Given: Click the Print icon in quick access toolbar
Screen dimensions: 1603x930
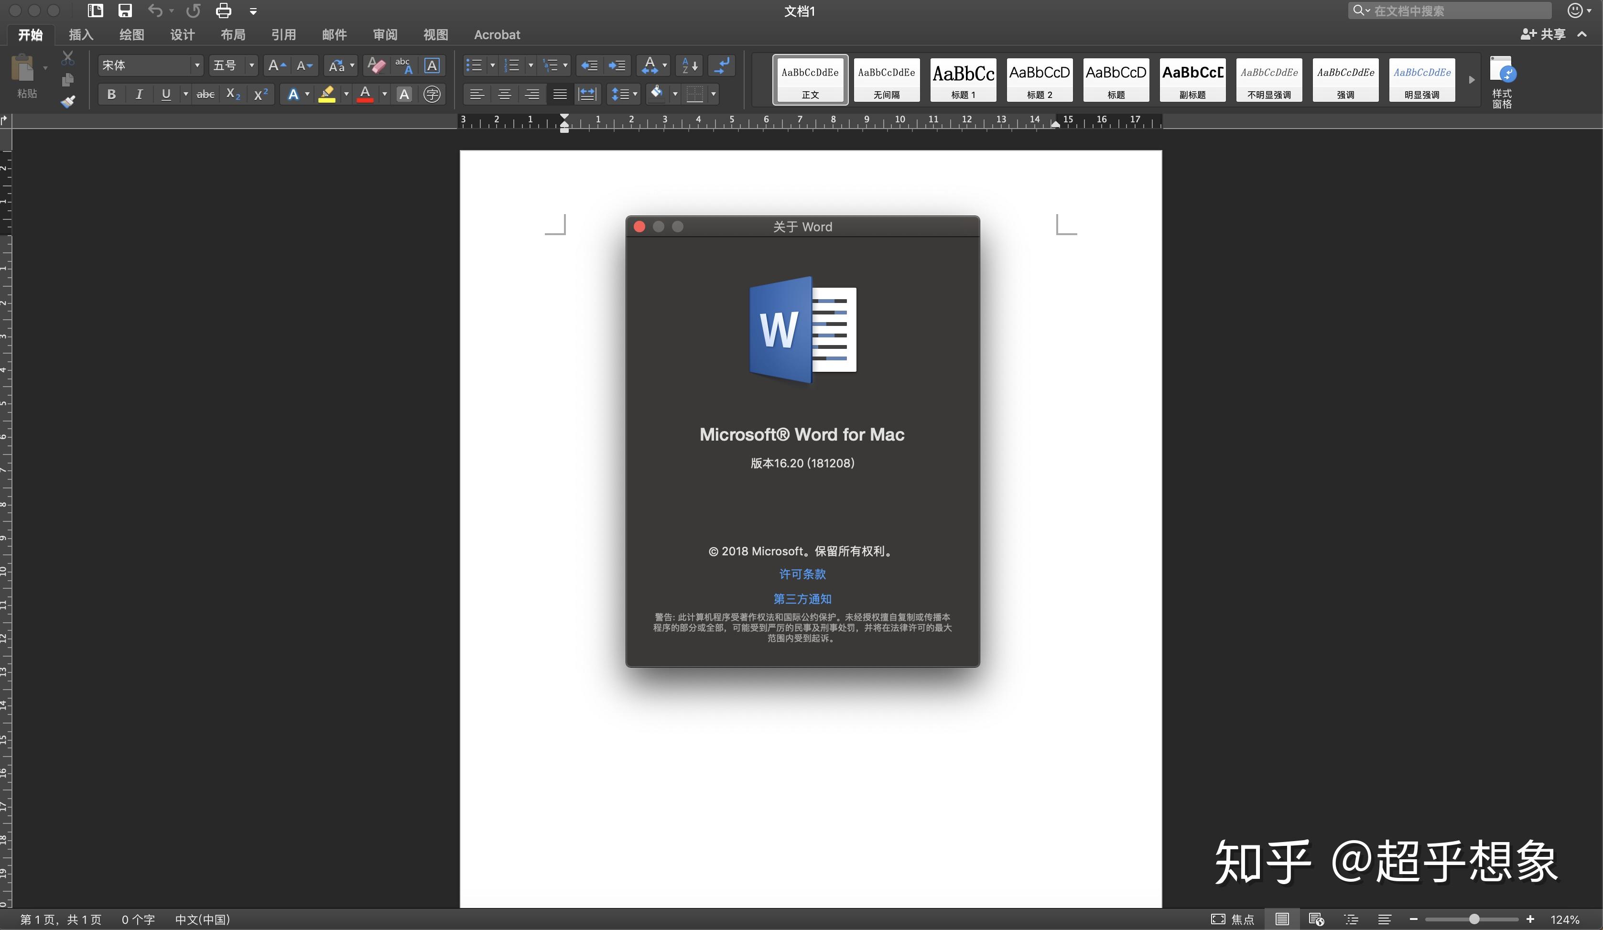Looking at the screenshot, I should tap(223, 10).
